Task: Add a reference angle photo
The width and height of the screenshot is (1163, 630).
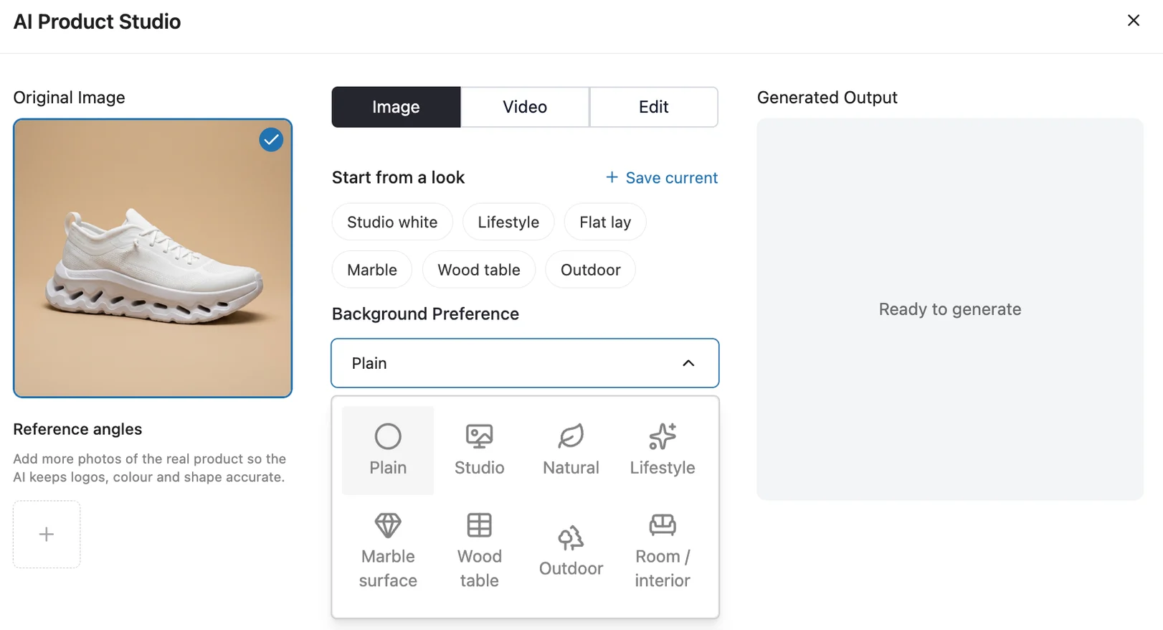Action: 47,534
